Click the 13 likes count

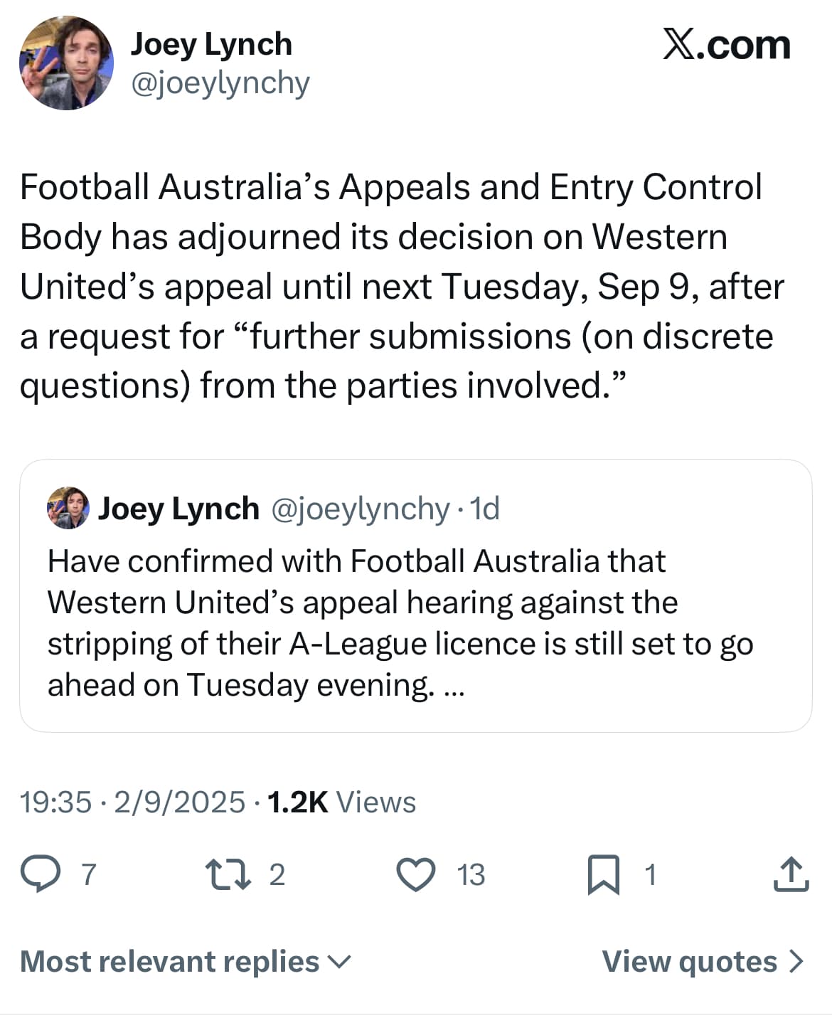coord(470,875)
